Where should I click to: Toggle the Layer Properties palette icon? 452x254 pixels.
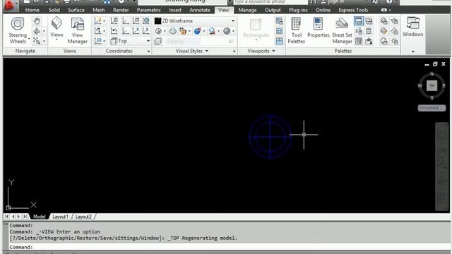pos(359,31)
